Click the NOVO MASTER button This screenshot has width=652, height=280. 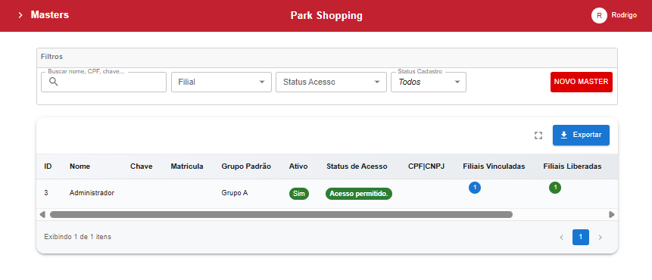(x=582, y=82)
